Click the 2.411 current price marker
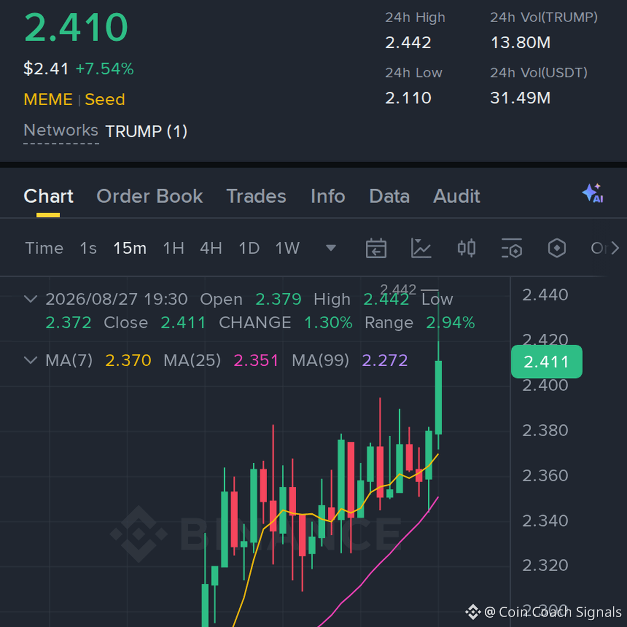Image resolution: width=627 pixels, height=627 pixels. pyautogui.click(x=547, y=362)
